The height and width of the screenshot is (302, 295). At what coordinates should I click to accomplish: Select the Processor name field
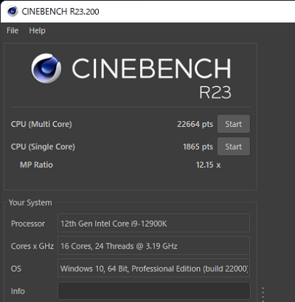(x=153, y=223)
